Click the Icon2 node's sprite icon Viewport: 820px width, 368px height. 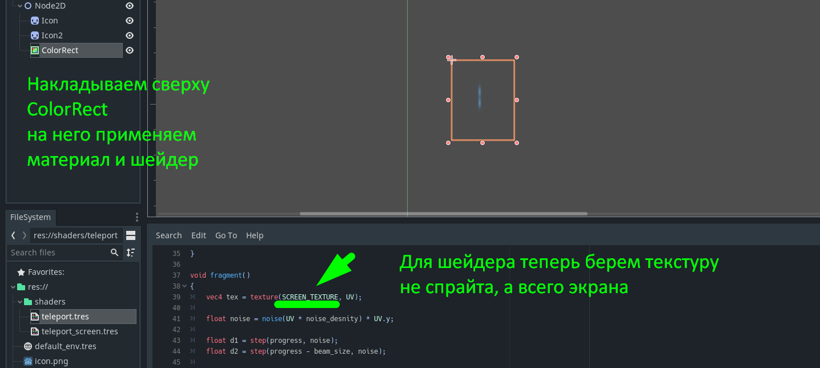35,35
